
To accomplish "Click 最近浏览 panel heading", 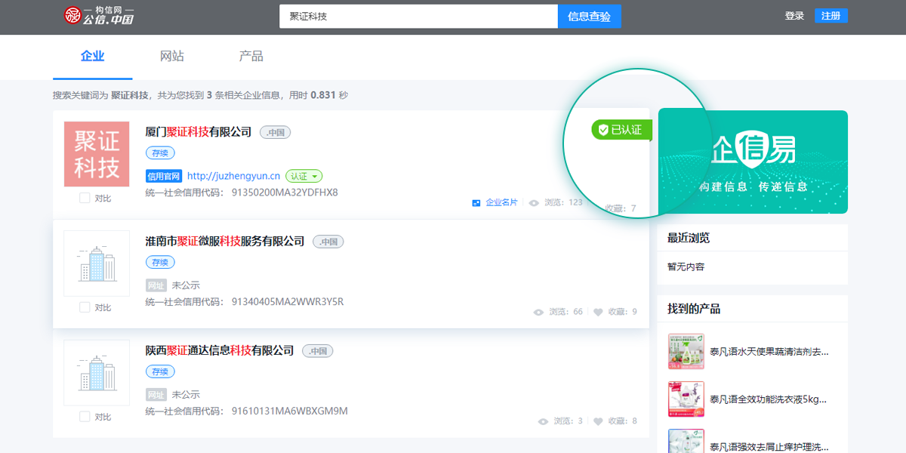I will click(689, 238).
